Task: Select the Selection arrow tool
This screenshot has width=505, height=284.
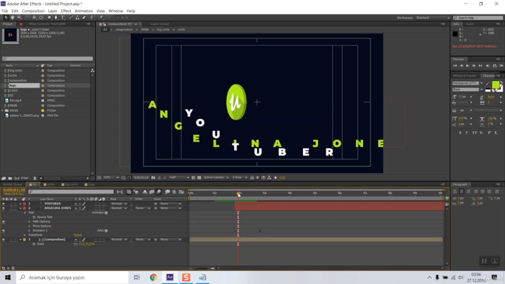Action: (6, 18)
